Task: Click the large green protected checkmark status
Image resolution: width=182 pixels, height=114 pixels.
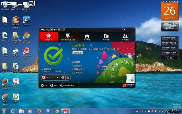Action: pos(53,56)
